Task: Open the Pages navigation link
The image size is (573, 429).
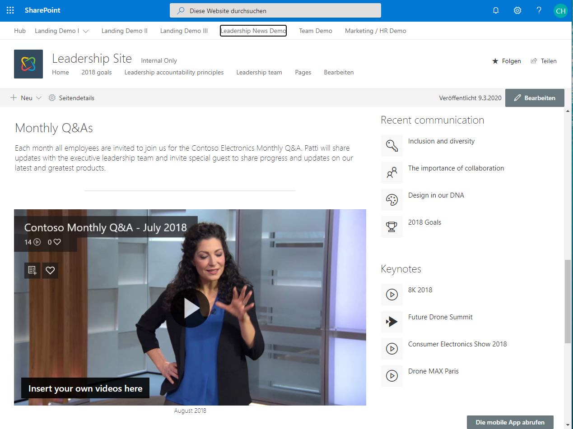Action: pos(303,72)
